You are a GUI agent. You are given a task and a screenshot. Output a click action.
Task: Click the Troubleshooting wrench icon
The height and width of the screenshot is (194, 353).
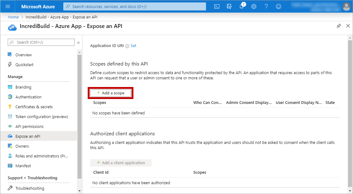coord(10,188)
